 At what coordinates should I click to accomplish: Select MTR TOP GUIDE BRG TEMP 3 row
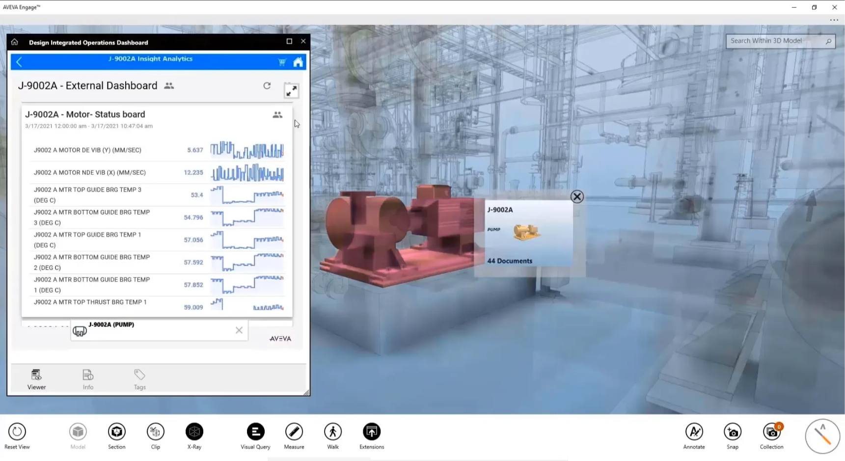point(157,195)
